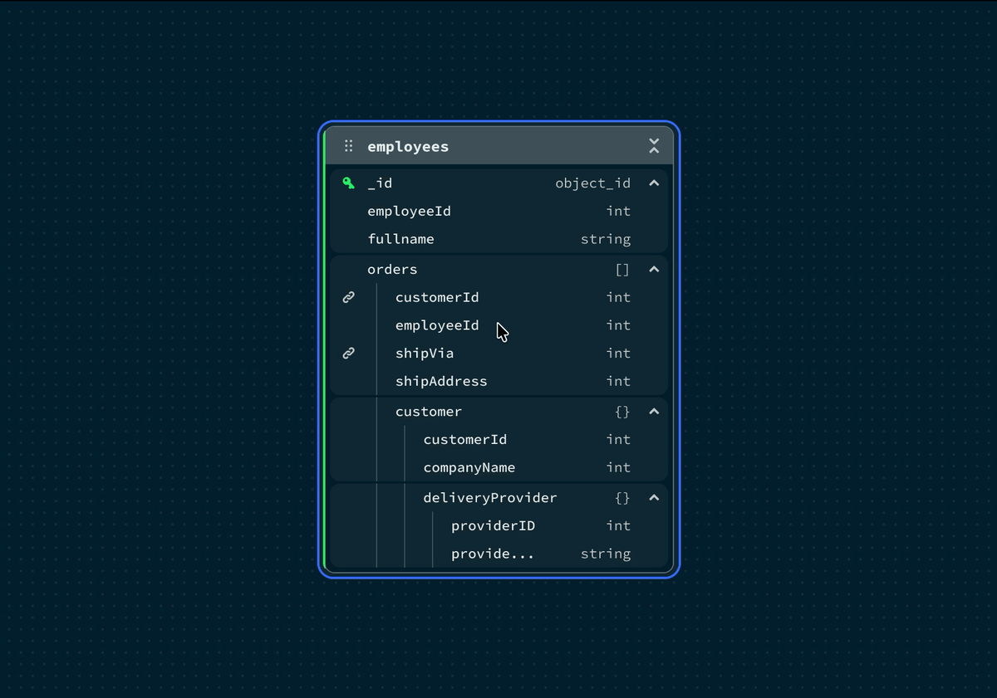Select the customerId field inside customer object
This screenshot has height=698, width=997.
[x=465, y=439]
